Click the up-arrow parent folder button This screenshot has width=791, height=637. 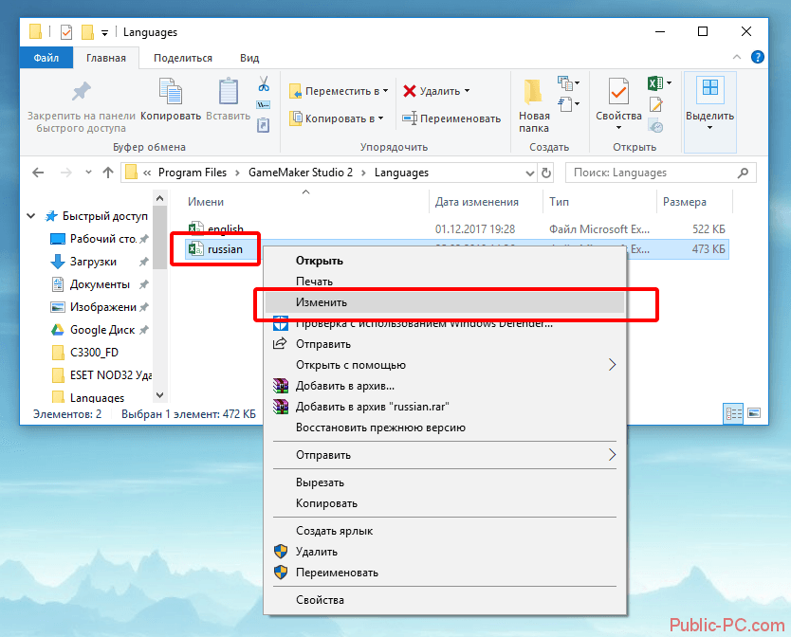coord(105,173)
